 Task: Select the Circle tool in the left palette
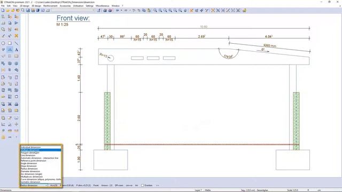pos(3,43)
